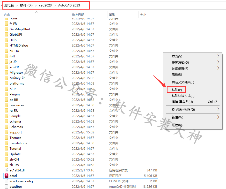Navigate to cad2023 in the breadcrumb
The width and height of the screenshot is (226, 189).
coord(45,5)
